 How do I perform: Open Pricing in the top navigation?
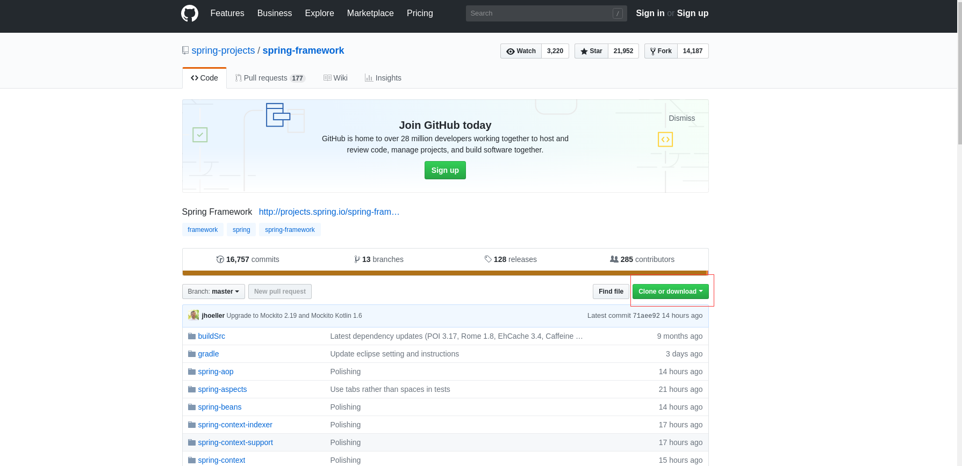coord(420,13)
